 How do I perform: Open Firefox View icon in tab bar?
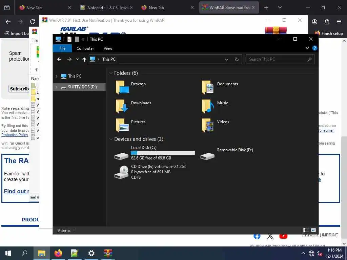7,7
